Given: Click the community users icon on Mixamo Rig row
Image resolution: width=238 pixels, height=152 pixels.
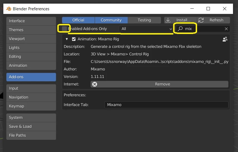Looking at the screenshot, I should pyautogui.click(x=225, y=39).
